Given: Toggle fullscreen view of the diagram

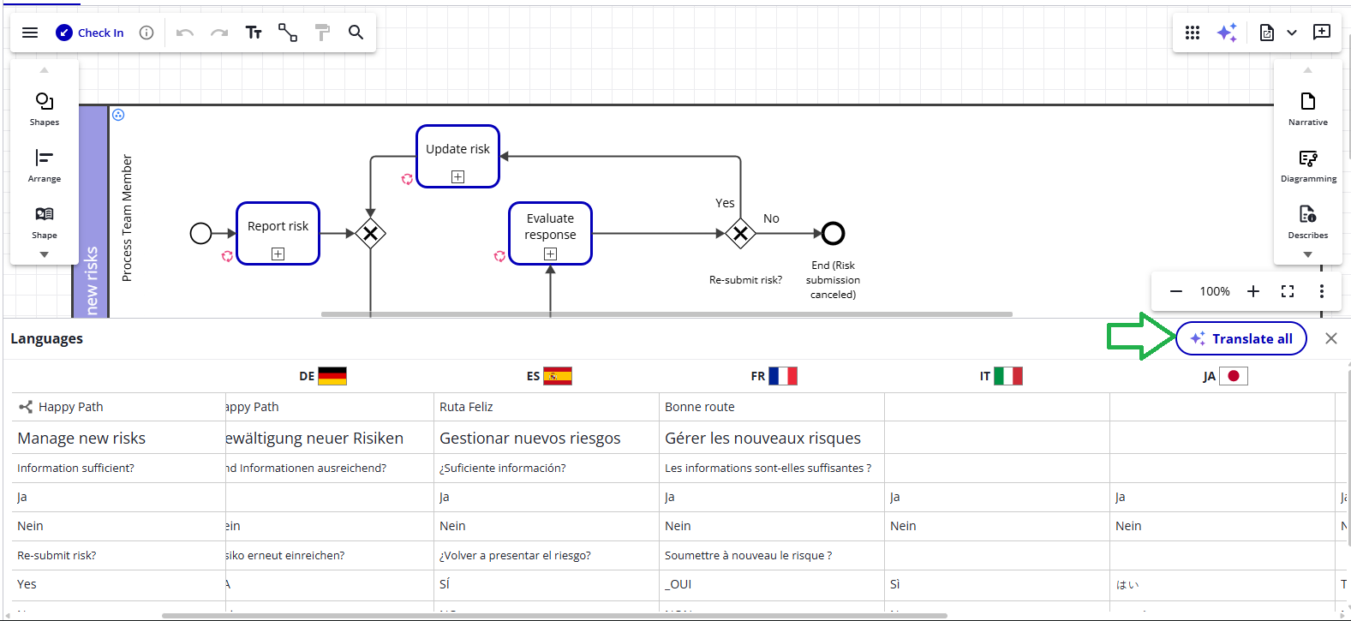Looking at the screenshot, I should point(1287,291).
